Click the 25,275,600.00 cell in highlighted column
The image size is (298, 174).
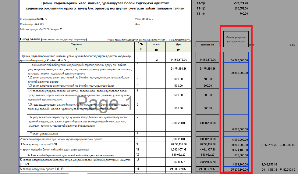(236, 169)
